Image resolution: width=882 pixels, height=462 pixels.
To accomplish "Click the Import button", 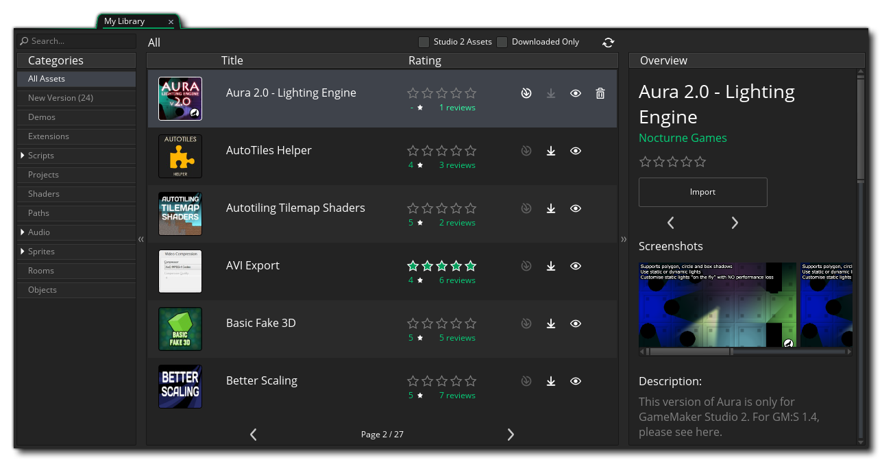I will 702,192.
